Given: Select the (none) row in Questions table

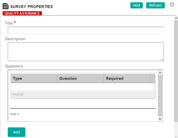Looking at the screenshot, I should [x=83, y=94].
